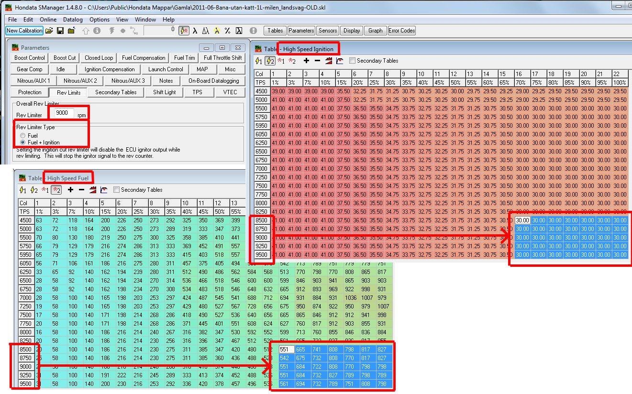Switch to the VTEC tab

click(230, 92)
